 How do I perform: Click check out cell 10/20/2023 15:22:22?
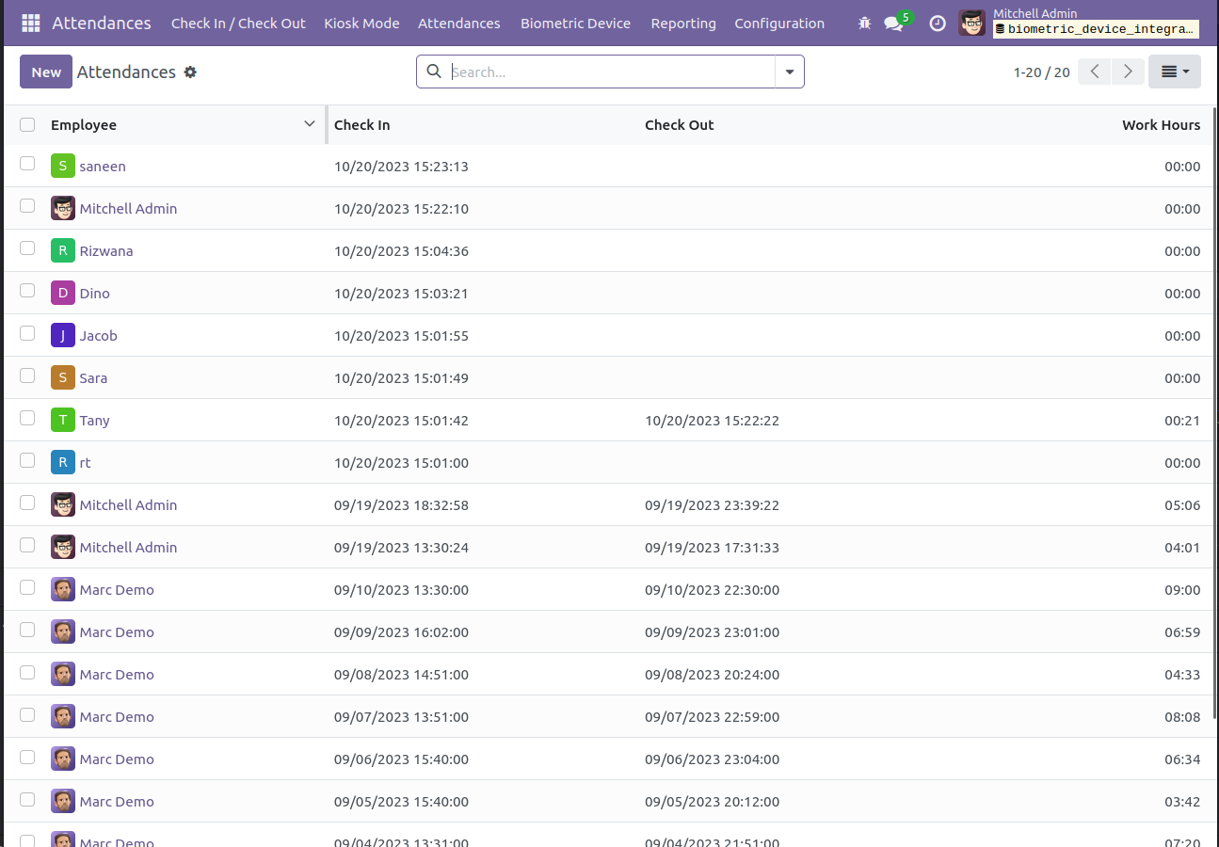(x=712, y=421)
